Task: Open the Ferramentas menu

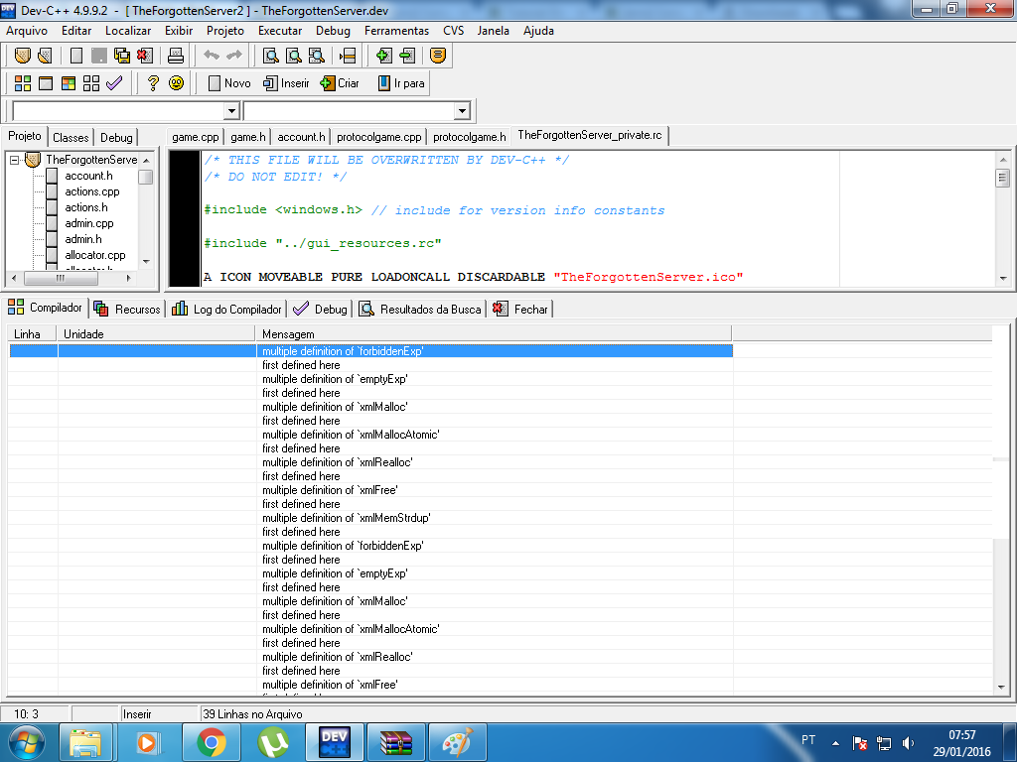Action: click(x=396, y=31)
